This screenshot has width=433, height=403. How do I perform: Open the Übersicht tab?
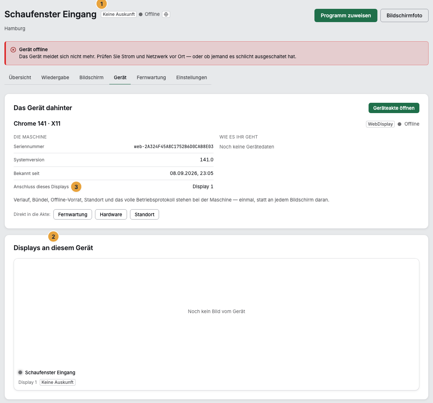pos(20,78)
